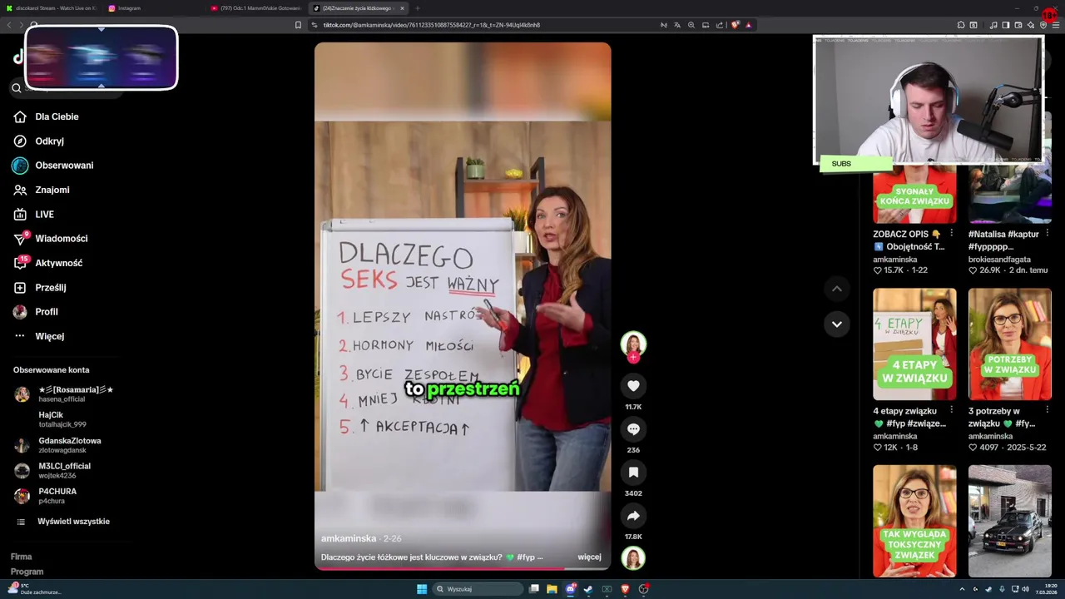Open comments with the speech bubble icon
Viewport: 1065px width, 599px height.
tap(633, 429)
